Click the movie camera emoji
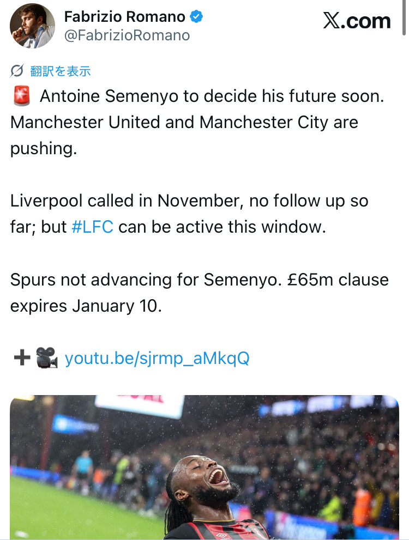The width and height of the screenshot is (409, 540). pos(47,358)
